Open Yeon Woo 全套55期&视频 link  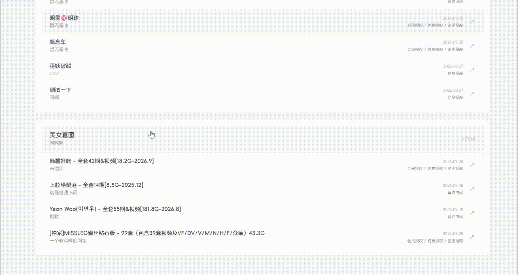(x=115, y=209)
